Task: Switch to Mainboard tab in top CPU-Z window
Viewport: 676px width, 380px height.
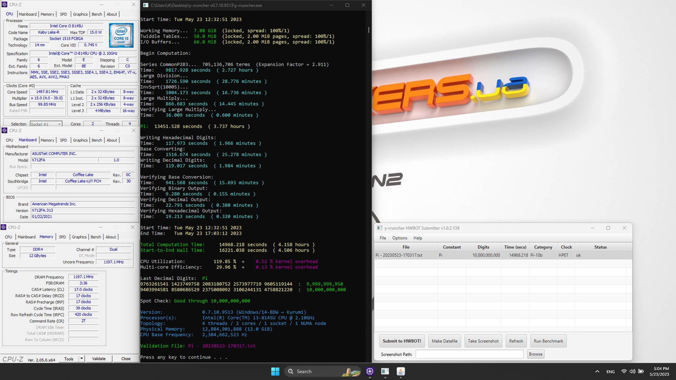Action: click(x=27, y=14)
